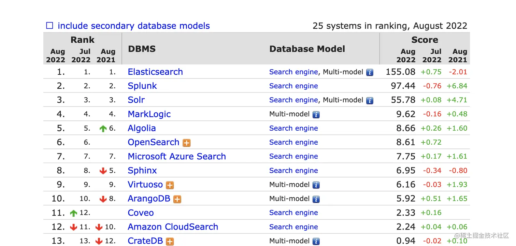Click green up arrow in Algolia row

pyautogui.click(x=103, y=129)
